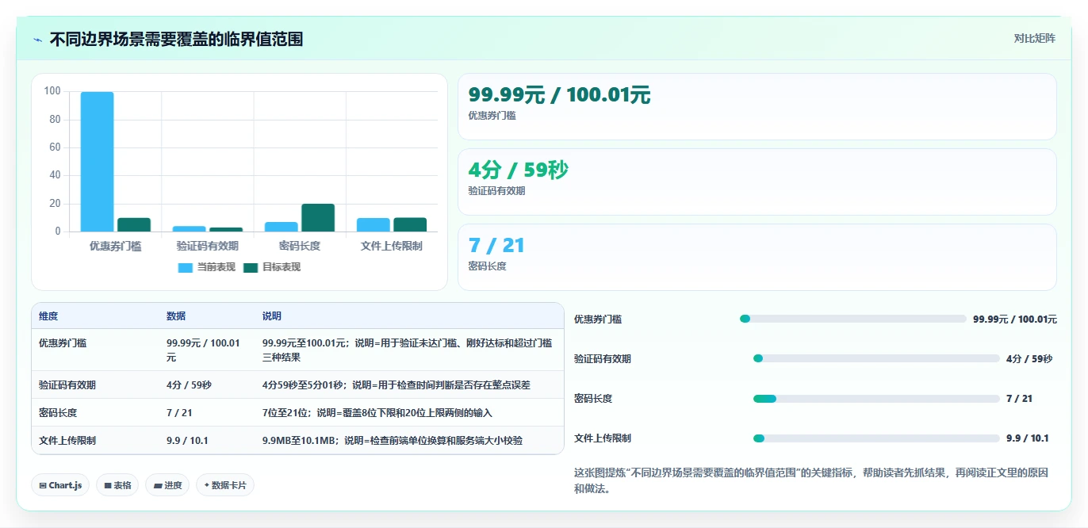Click the 对比矩阵 label in the header
Screen dimensions: 1088x528
[1034, 39]
